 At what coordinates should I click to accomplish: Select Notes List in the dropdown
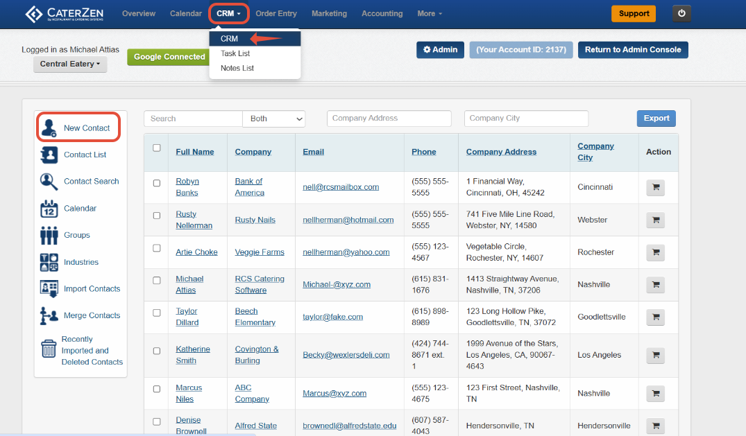[255, 68]
